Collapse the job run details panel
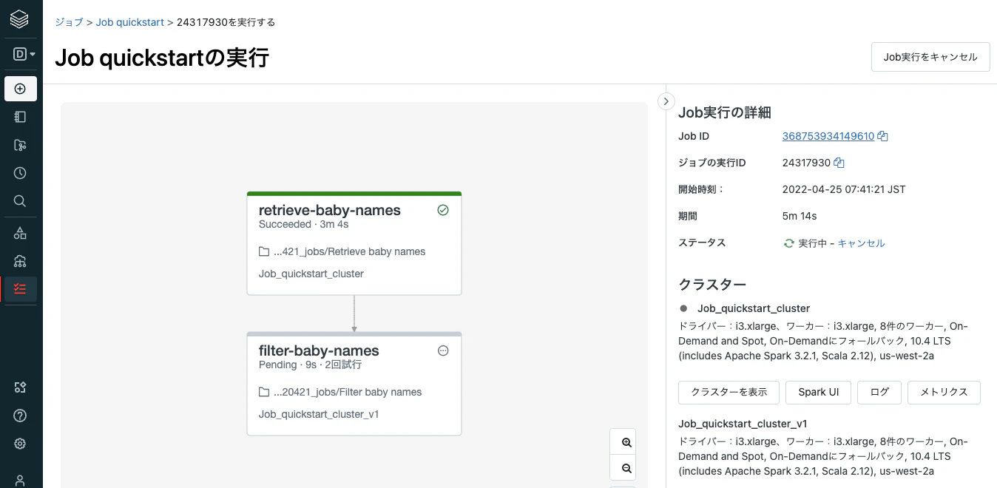This screenshot has height=488, width=997. point(666,101)
